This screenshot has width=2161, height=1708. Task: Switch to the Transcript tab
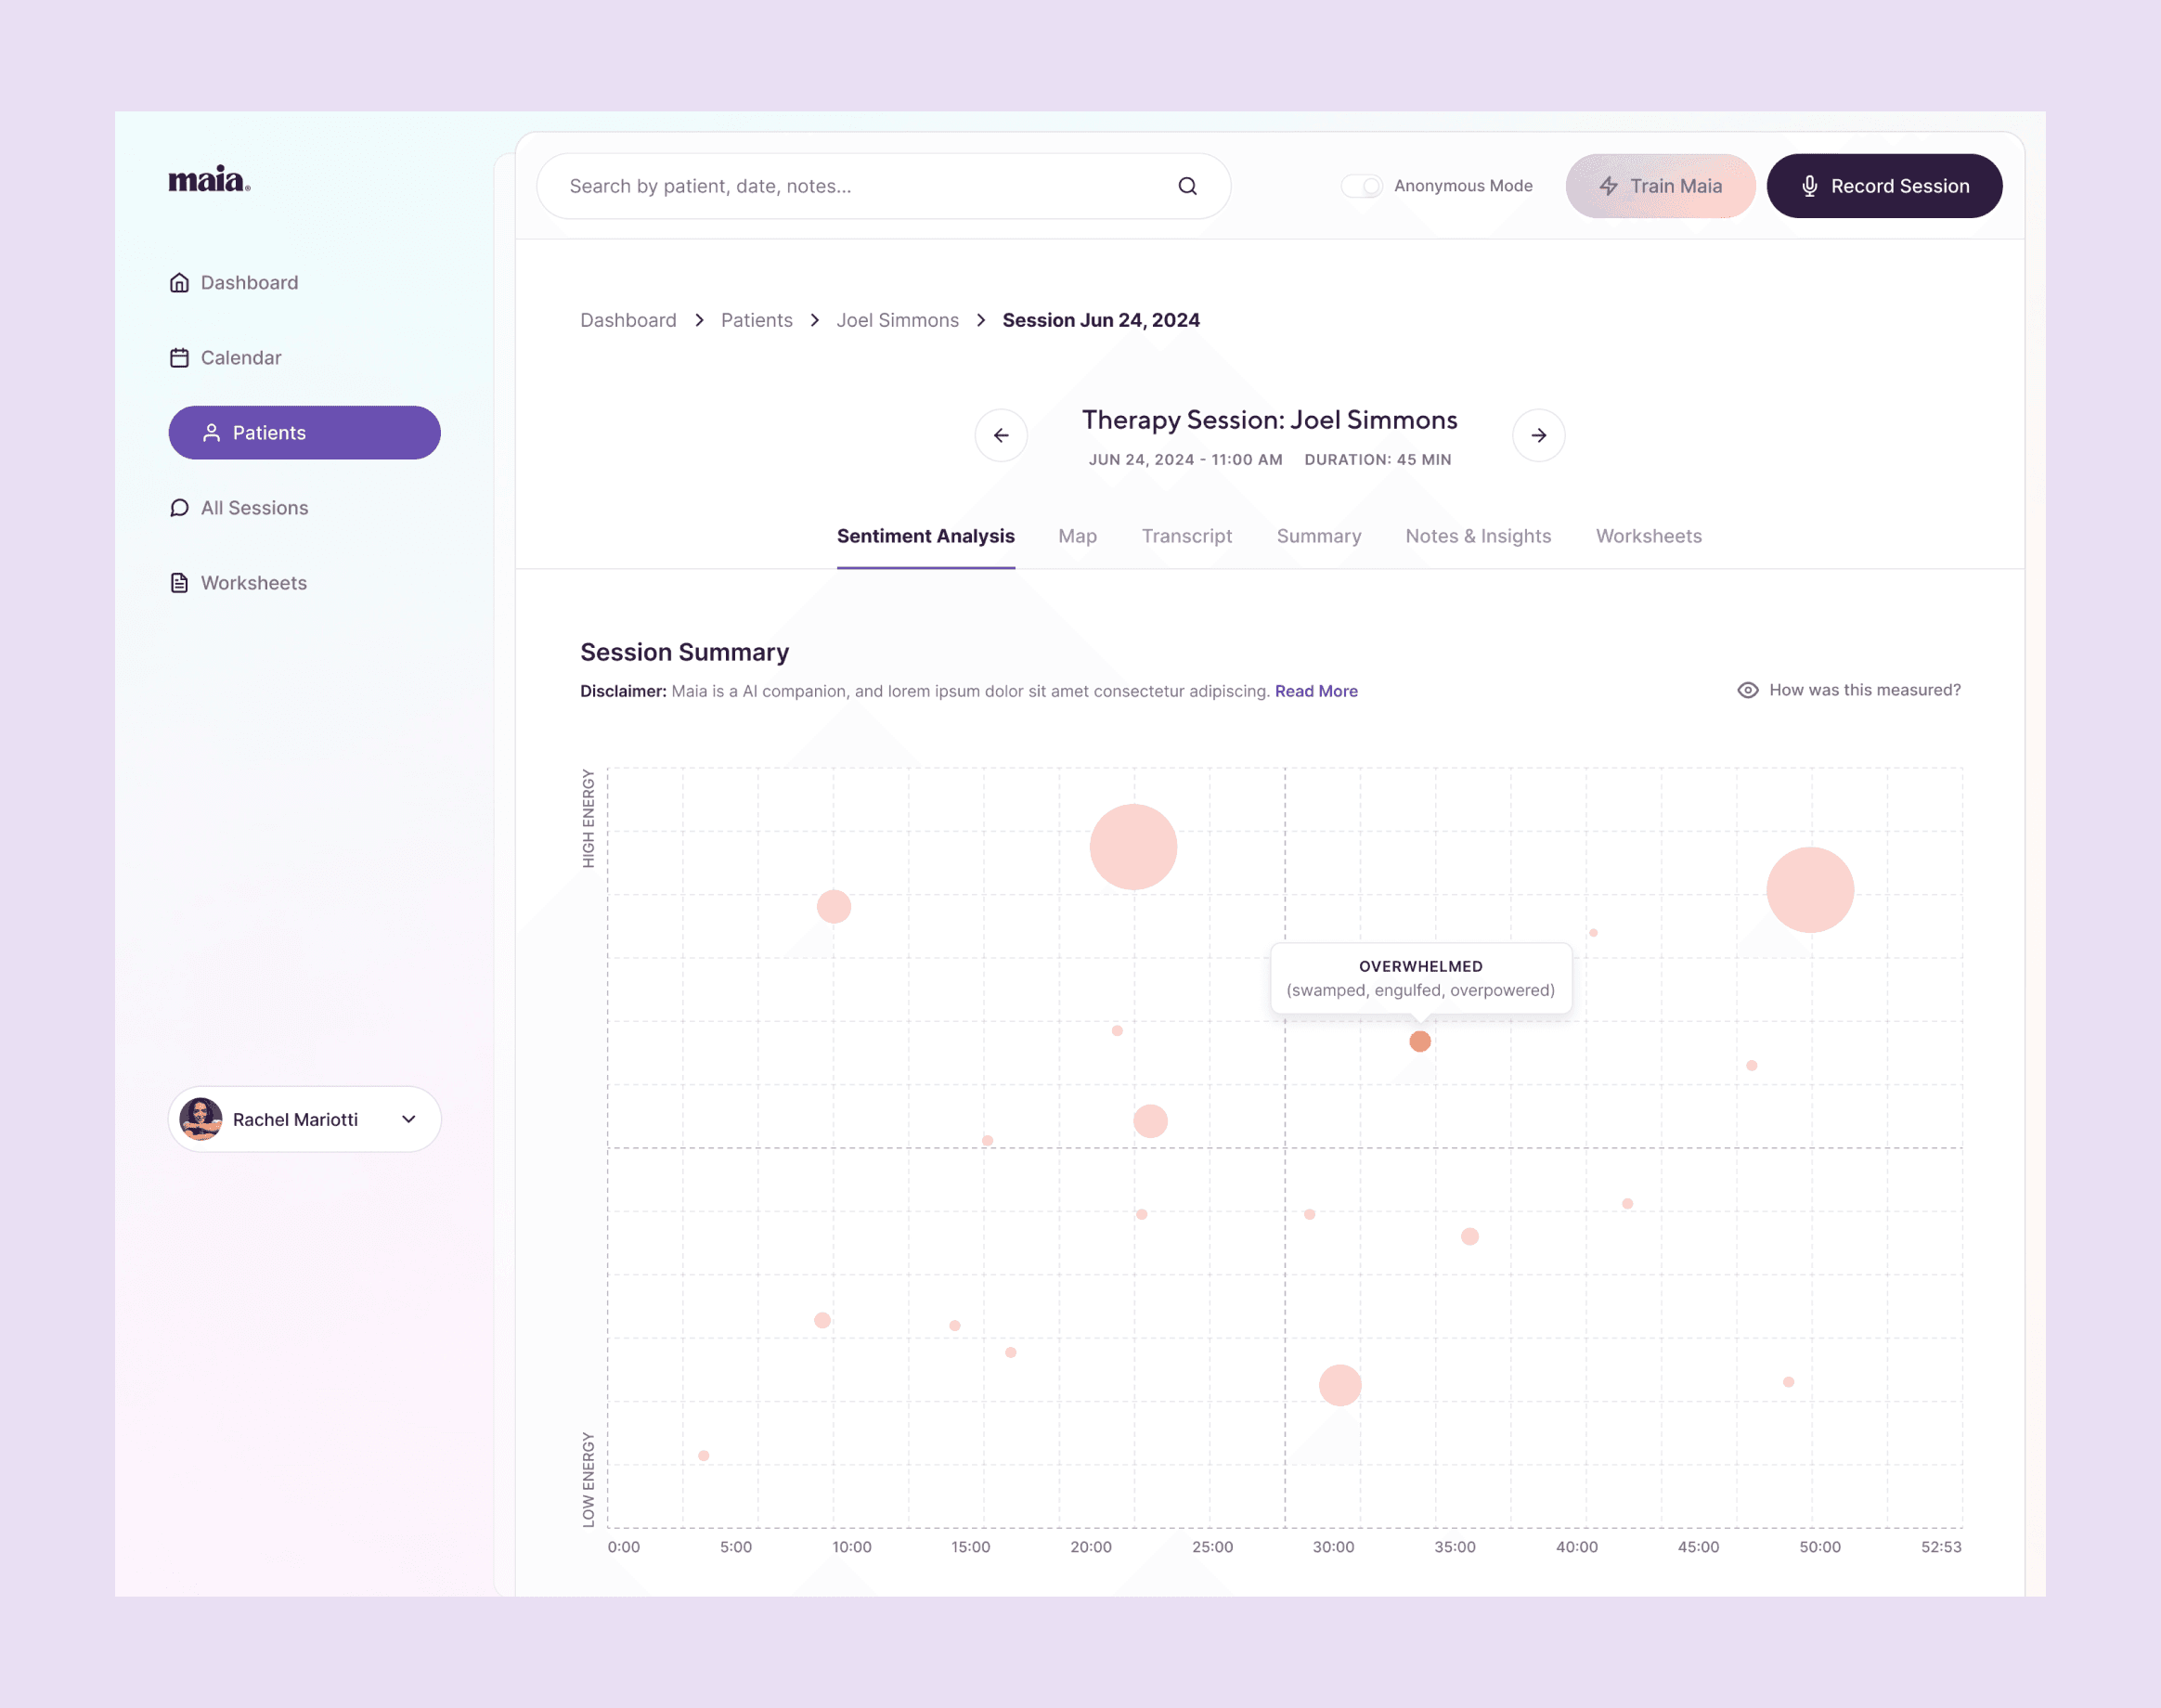(x=1186, y=536)
